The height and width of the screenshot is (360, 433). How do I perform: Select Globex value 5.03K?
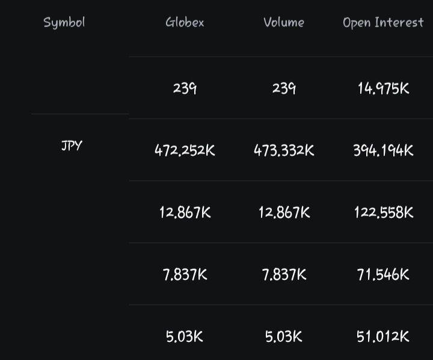(185, 337)
